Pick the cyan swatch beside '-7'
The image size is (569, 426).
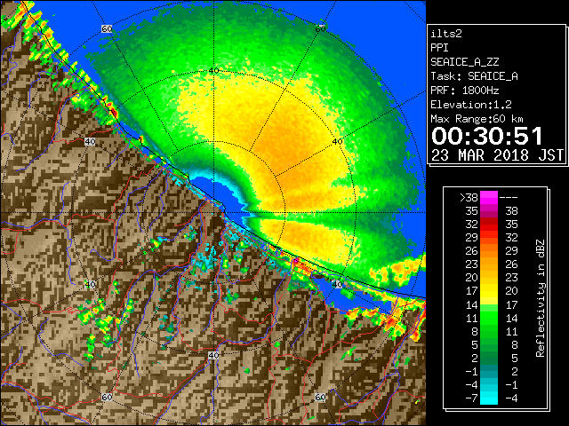point(489,398)
